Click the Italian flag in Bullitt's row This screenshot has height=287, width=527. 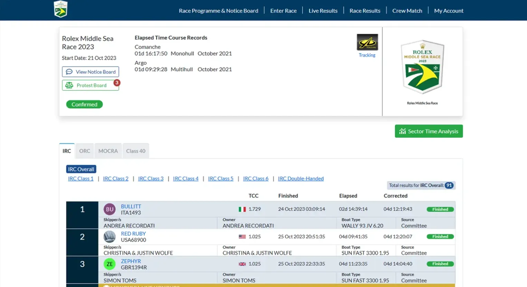pyautogui.click(x=242, y=209)
